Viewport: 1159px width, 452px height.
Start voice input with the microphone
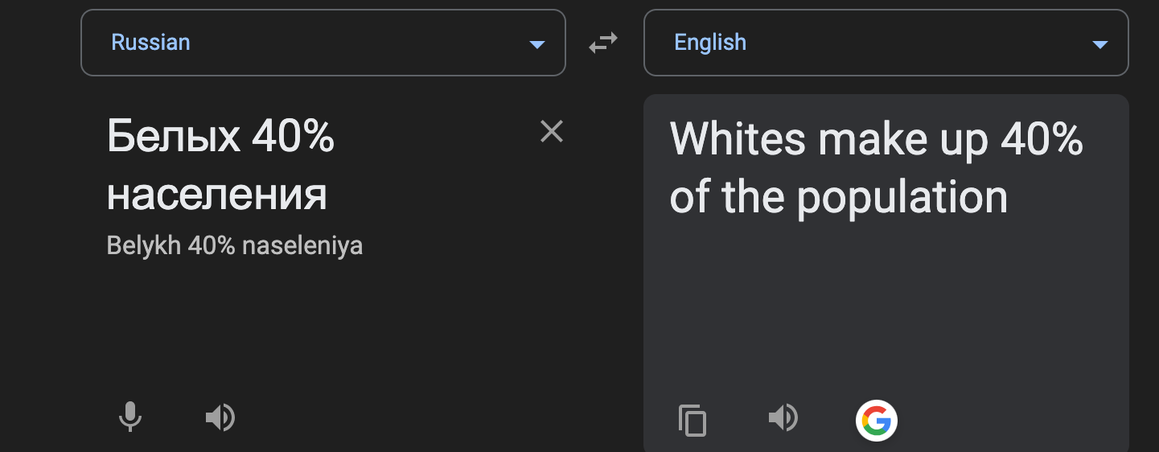coord(130,417)
